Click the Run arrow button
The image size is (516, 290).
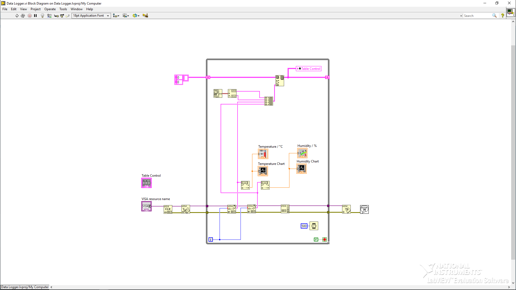tap(17, 16)
